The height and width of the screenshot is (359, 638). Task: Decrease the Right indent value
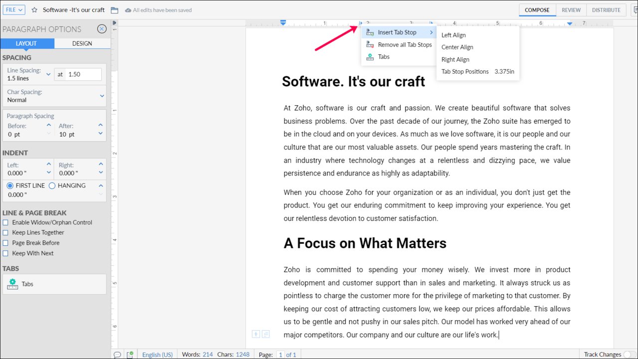point(101,173)
